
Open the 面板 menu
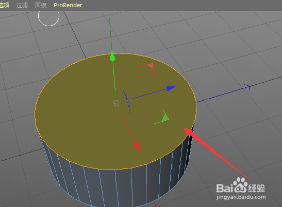click(41, 5)
